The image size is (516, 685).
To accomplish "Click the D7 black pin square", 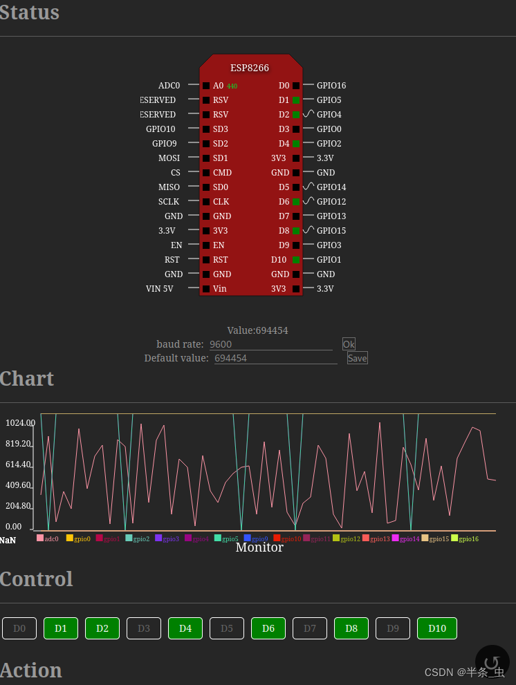I will click(296, 216).
